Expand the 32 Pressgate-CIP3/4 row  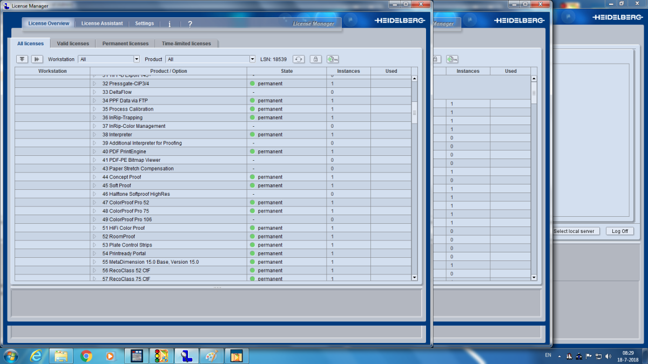pos(94,84)
